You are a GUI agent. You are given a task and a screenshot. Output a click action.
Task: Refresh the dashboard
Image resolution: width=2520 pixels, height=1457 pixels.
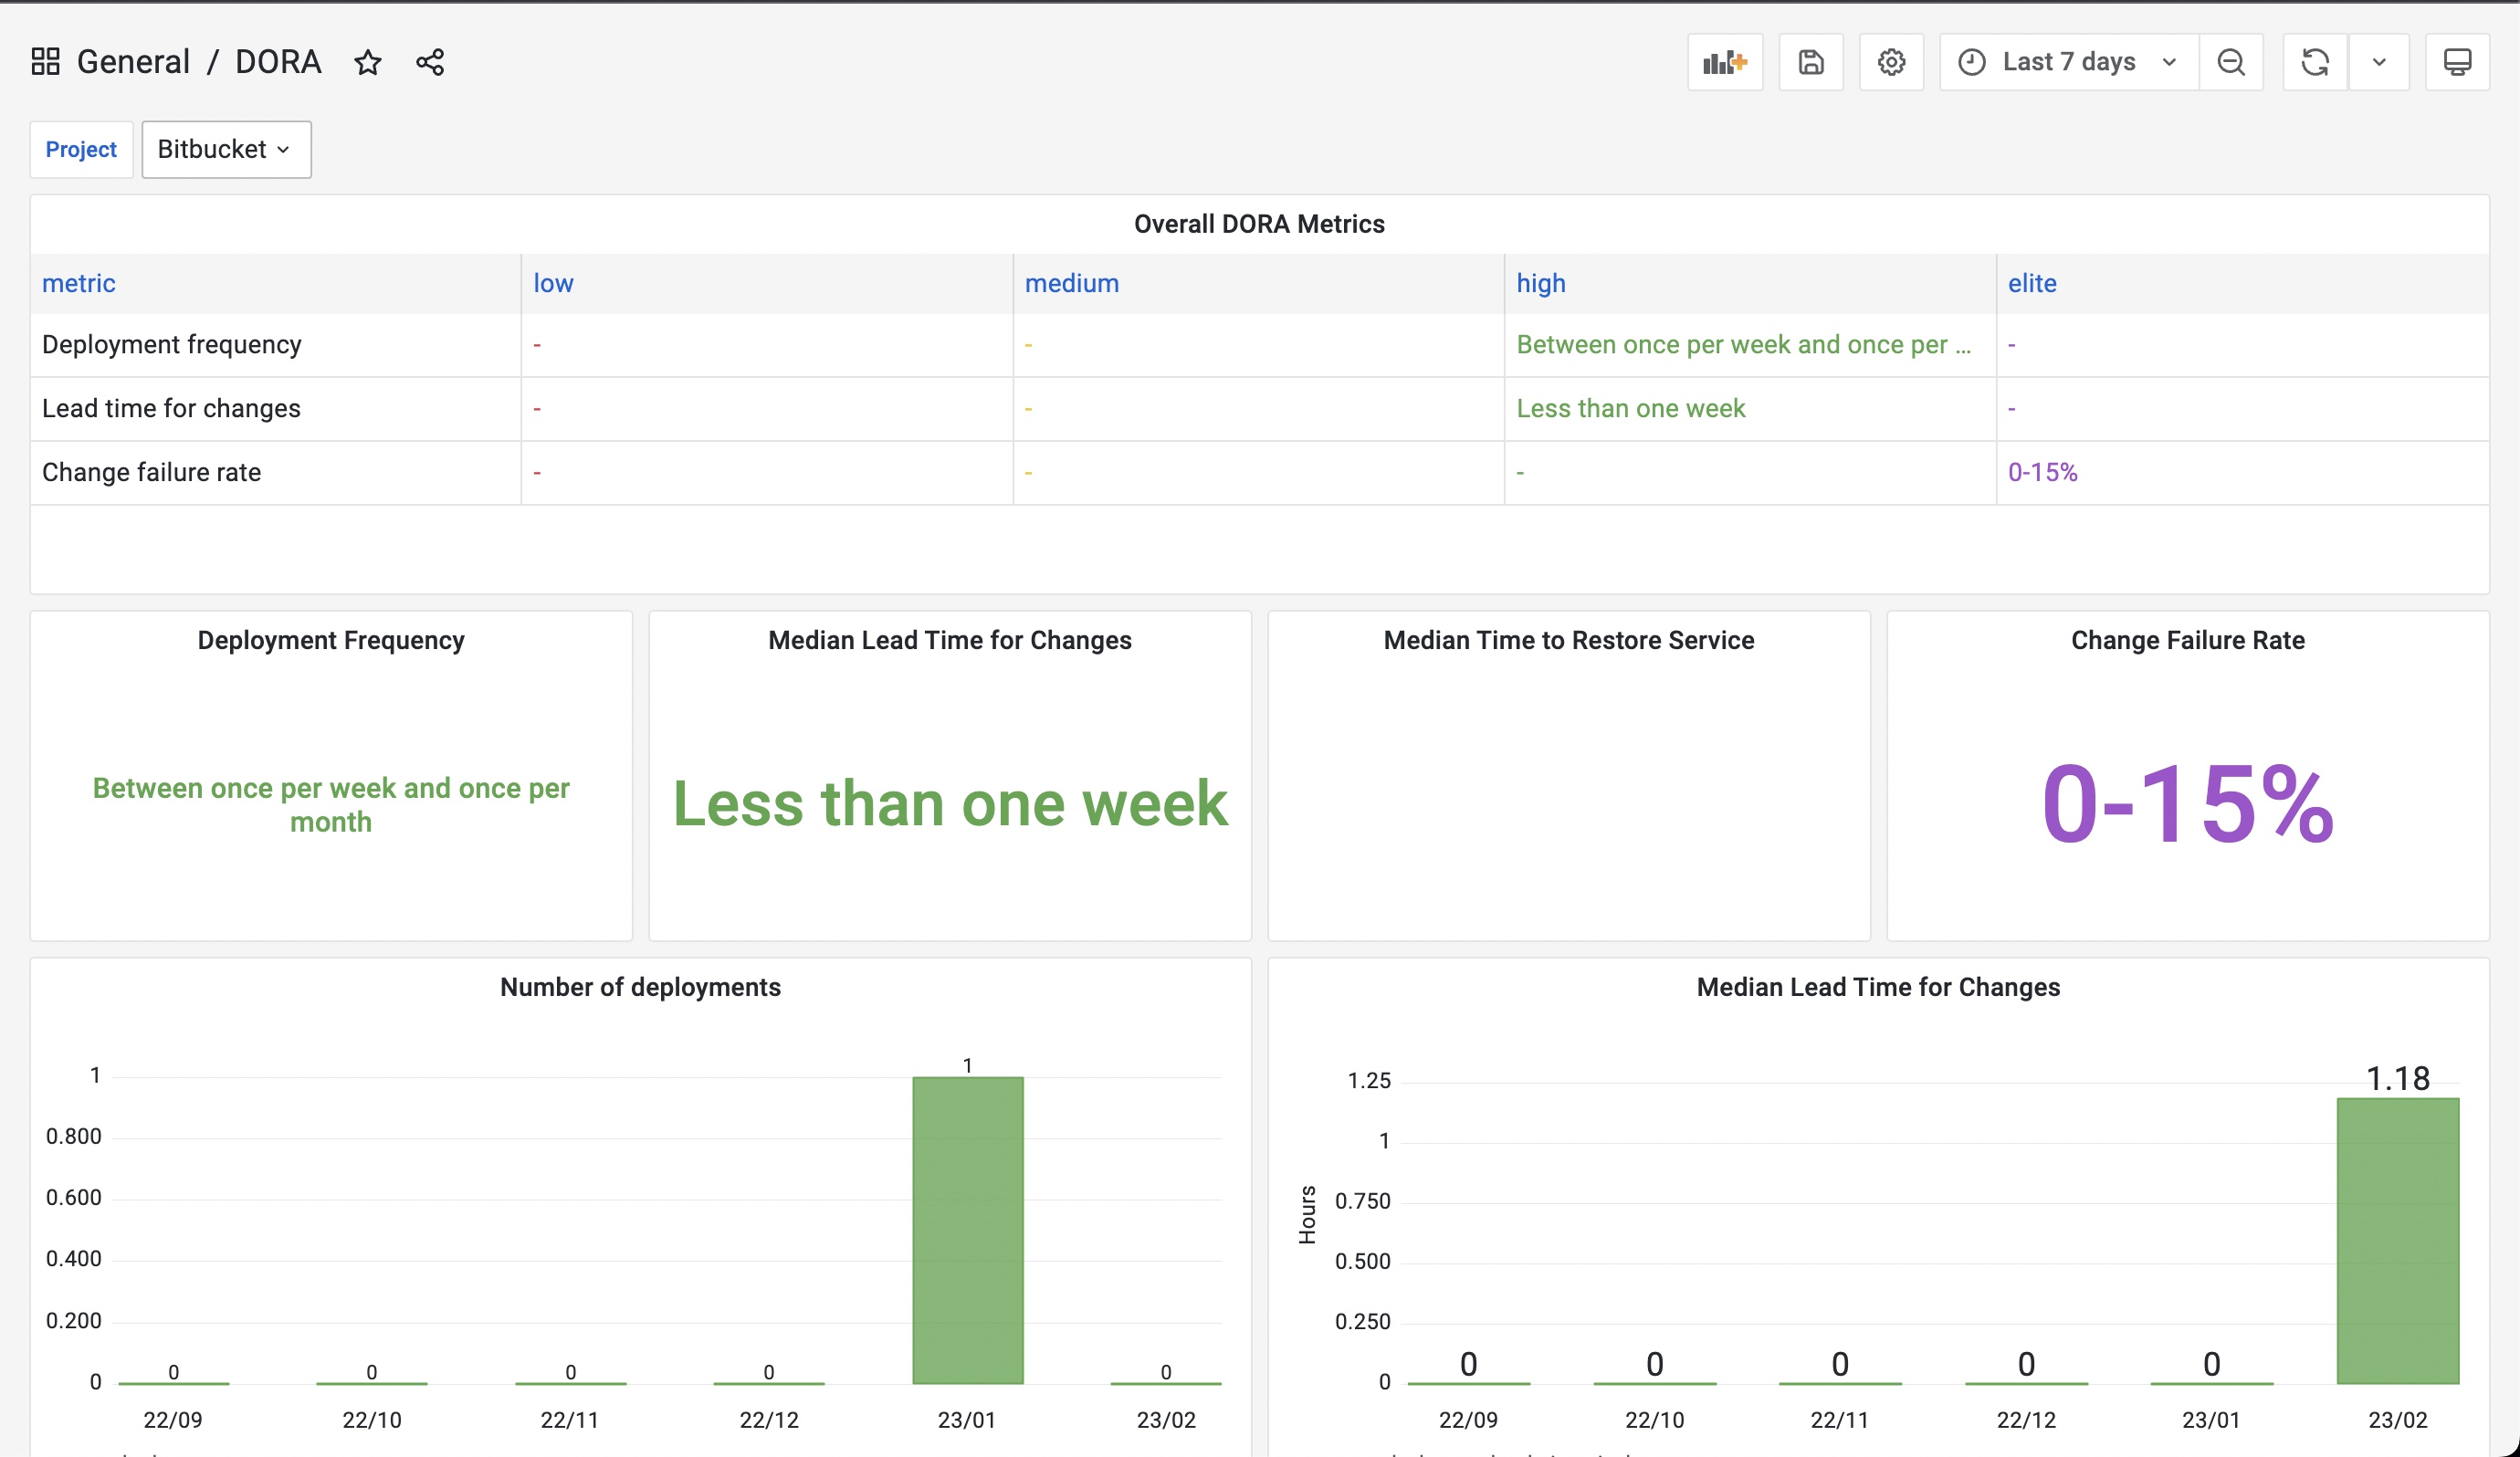coord(2314,62)
